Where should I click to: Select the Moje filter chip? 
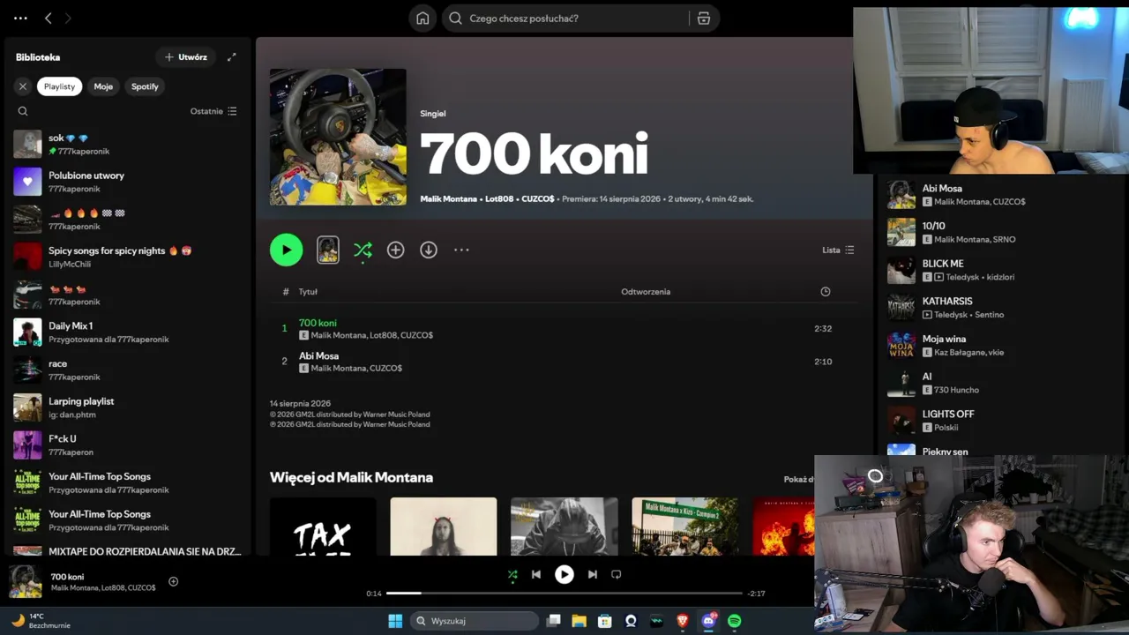click(x=103, y=86)
